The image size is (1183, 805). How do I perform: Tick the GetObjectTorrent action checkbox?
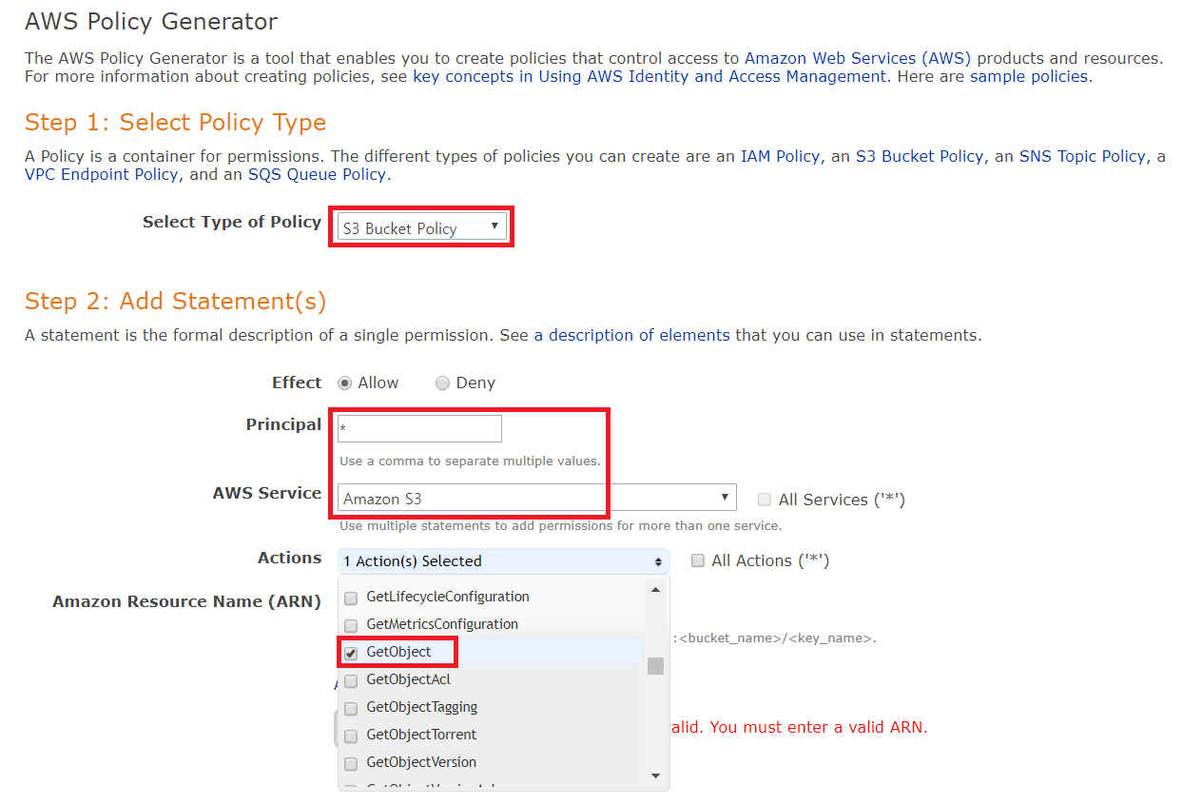(x=350, y=736)
